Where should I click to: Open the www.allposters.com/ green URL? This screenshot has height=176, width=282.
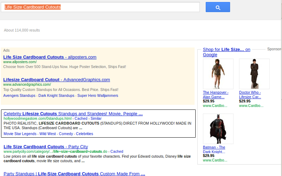coord(20,62)
